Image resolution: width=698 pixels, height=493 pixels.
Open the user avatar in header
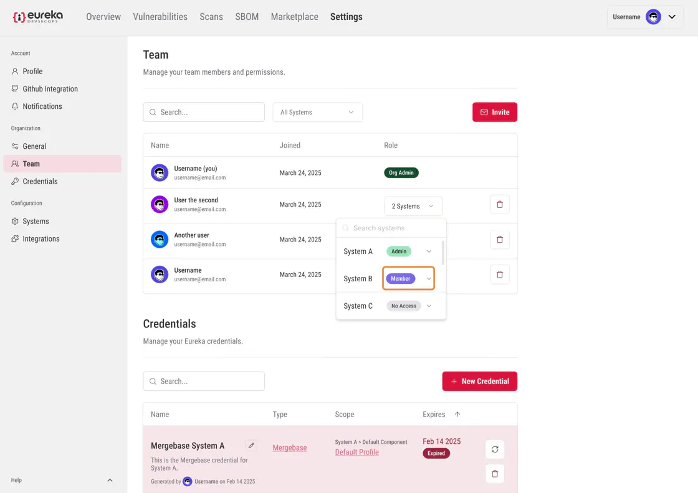click(x=653, y=17)
